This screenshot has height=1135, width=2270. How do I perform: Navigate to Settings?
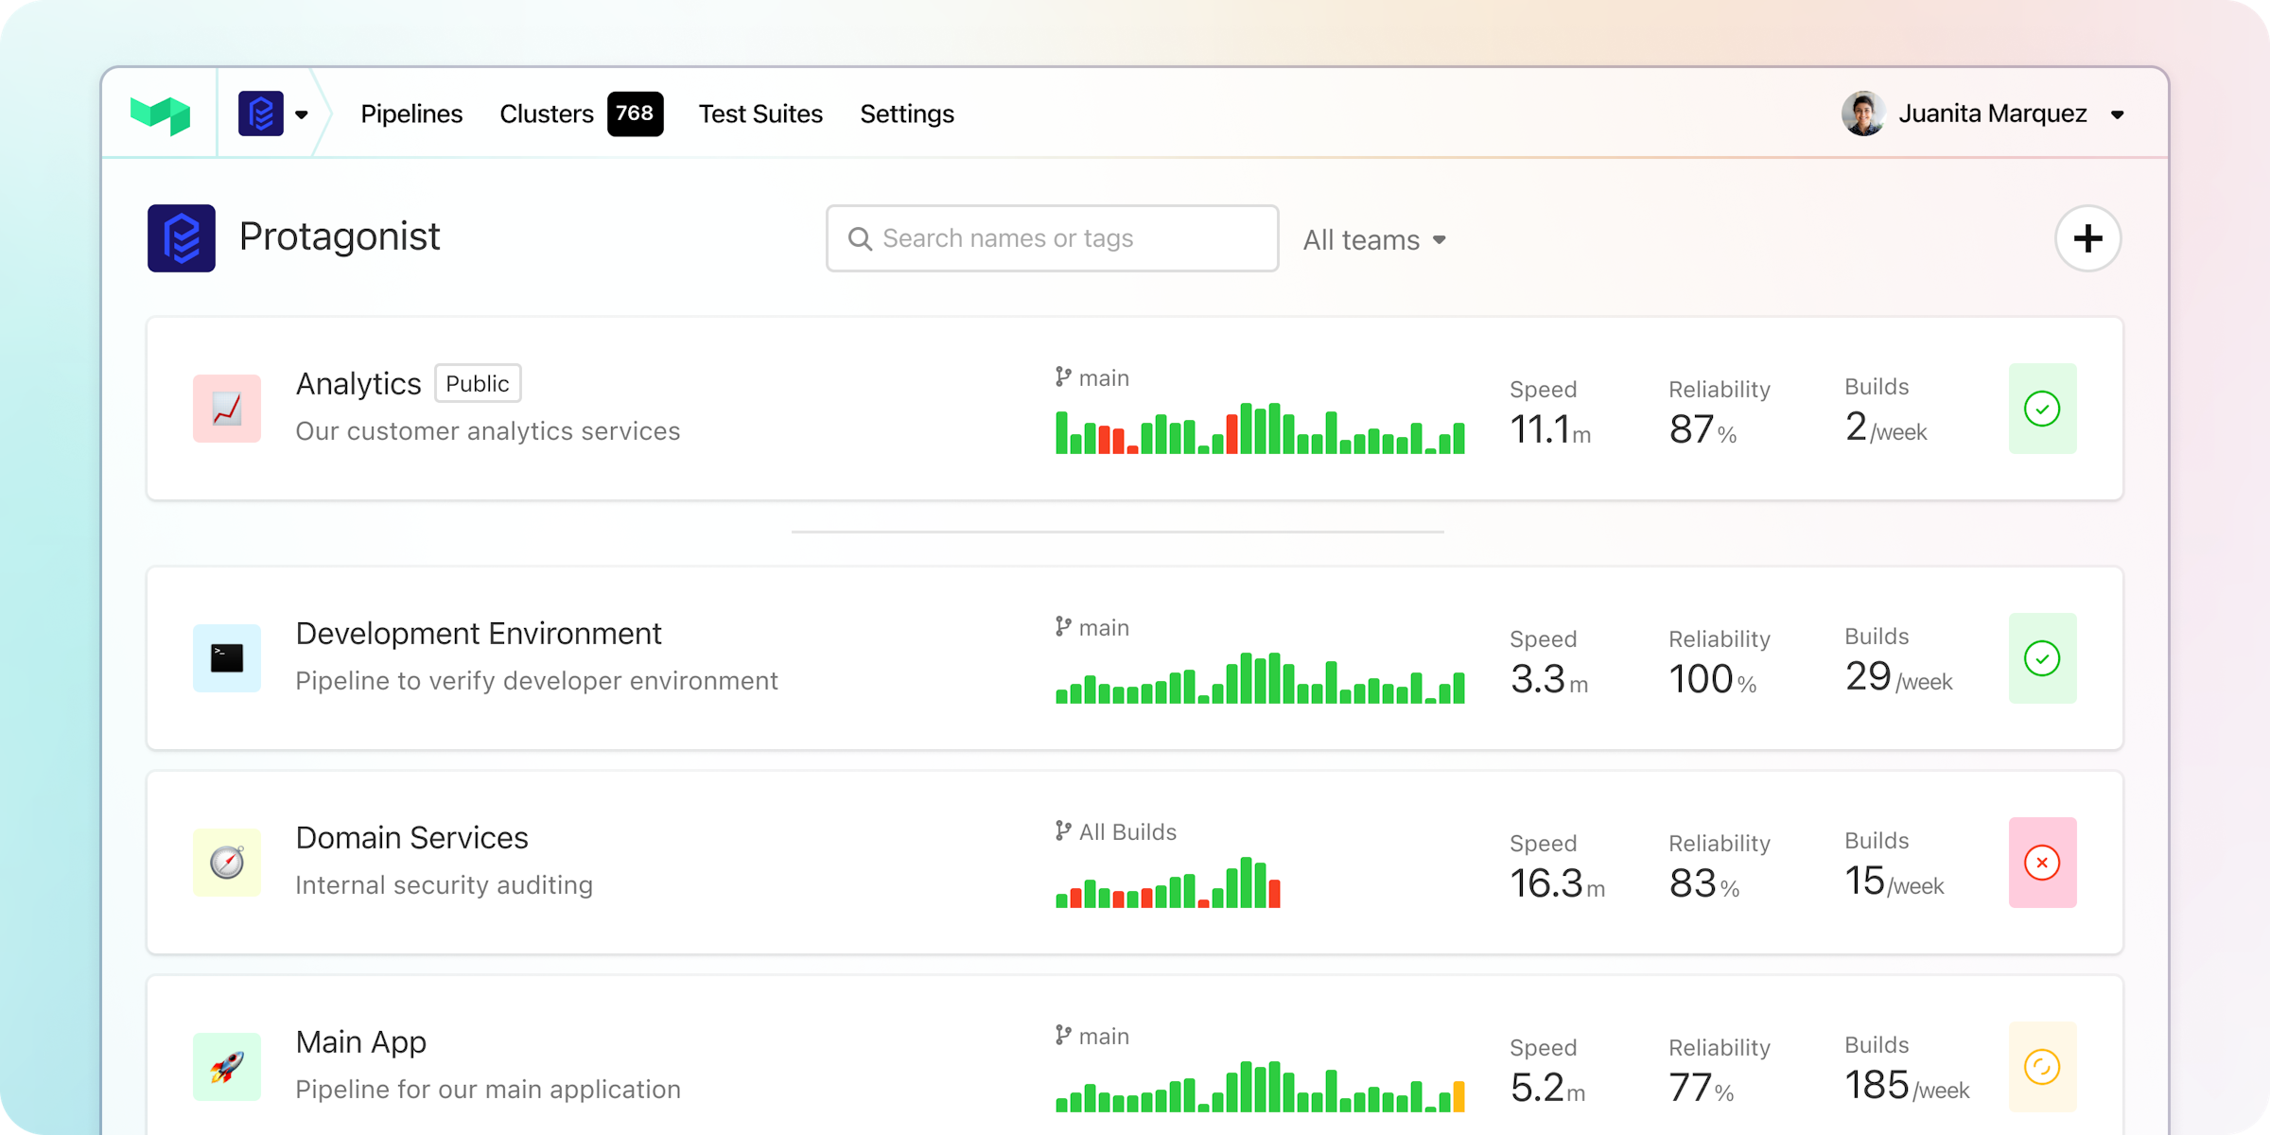coord(906,113)
